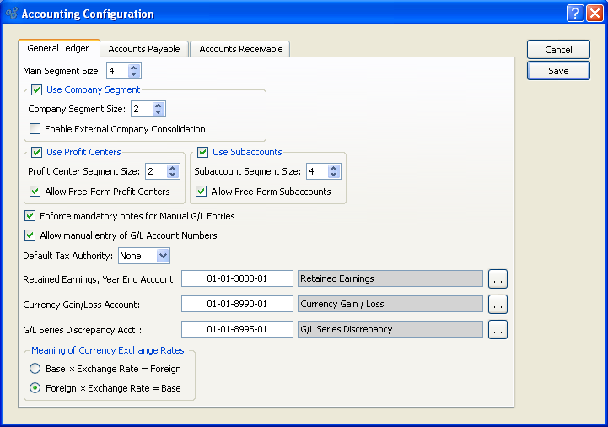This screenshot has height=427, width=608.
Task: Click Retained Earnings account number field
Action: [237, 279]
